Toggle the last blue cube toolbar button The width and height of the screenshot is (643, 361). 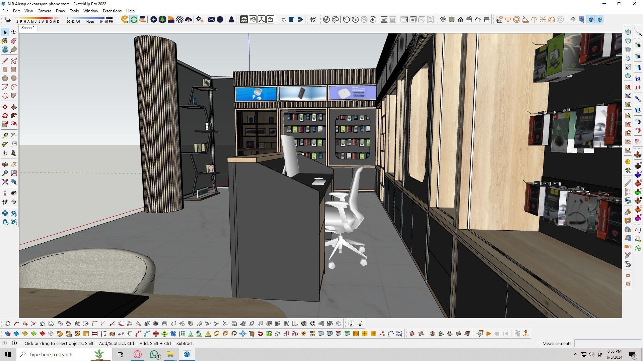[600, 19]
